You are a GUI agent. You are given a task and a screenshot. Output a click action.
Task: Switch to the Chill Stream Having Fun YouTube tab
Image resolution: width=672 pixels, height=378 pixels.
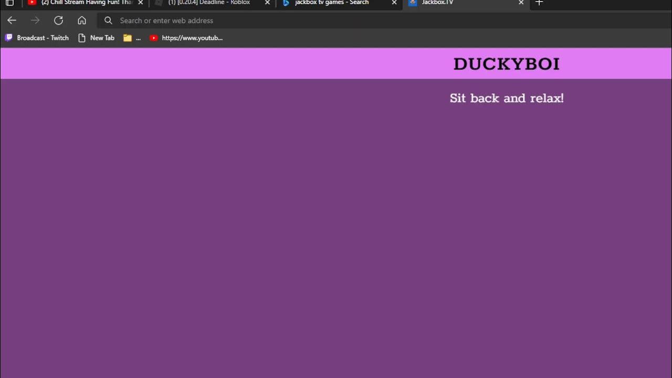86,3
